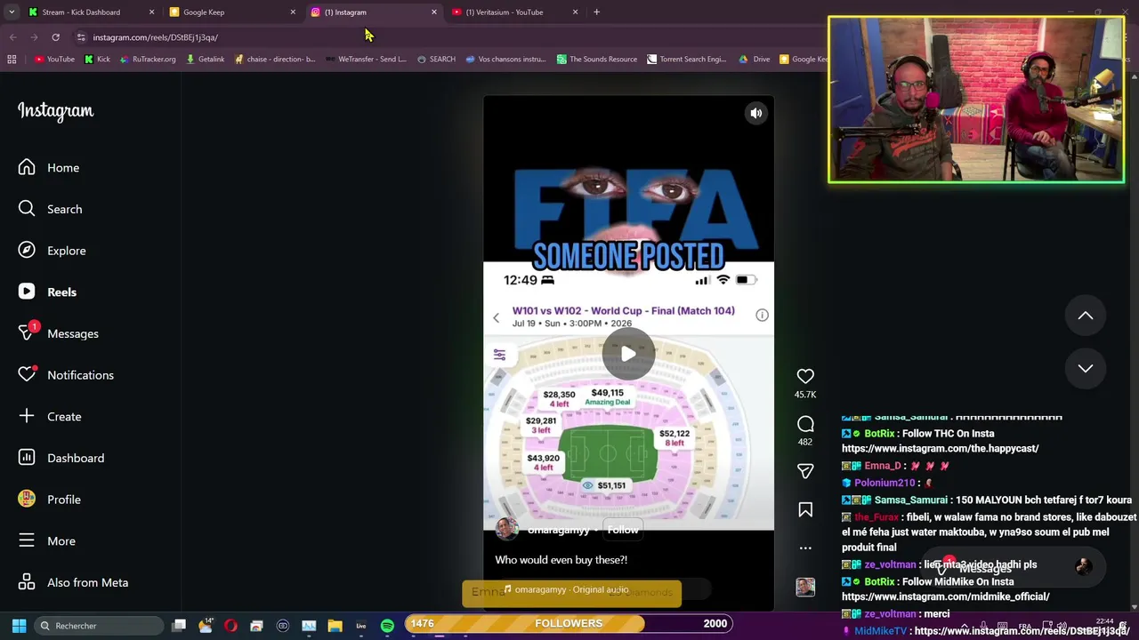
Task: Click the Who would even buy these caption
Action: point(561,560)
